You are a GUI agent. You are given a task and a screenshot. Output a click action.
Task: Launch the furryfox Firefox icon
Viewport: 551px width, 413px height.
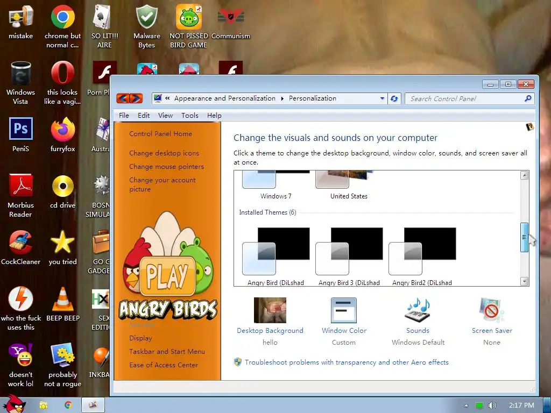coord(62,135)
